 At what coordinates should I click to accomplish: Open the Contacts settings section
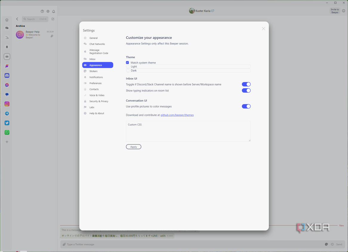98,89
